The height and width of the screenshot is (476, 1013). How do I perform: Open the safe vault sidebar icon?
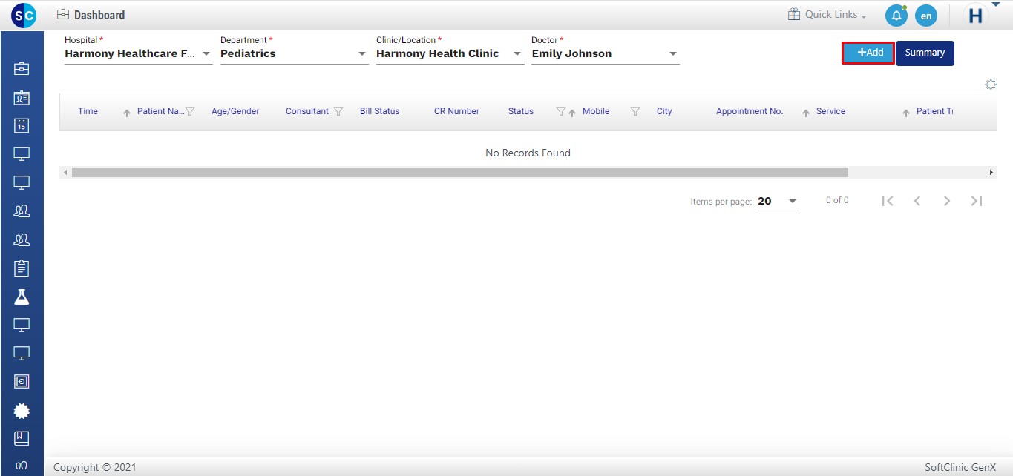coord(22,381)
